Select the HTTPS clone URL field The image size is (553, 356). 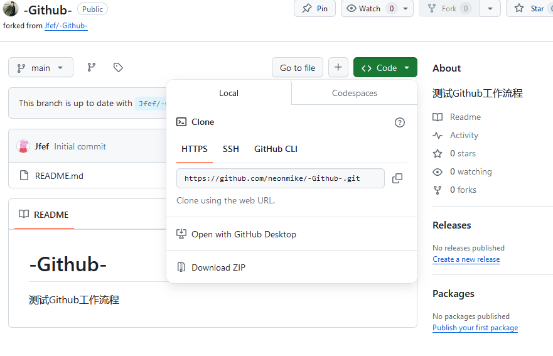tap(281, 178)
